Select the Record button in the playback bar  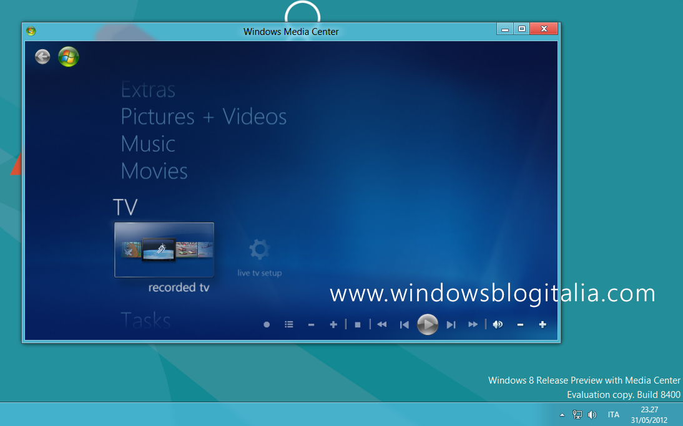265,324
